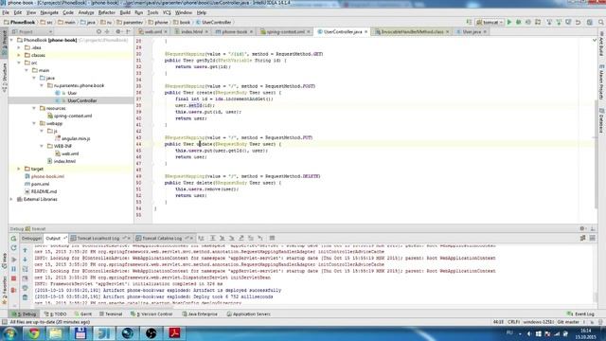Close the index.html editor tab
Image resolution: width=606 pixels, height=341 pixels.
coord(206,31)
